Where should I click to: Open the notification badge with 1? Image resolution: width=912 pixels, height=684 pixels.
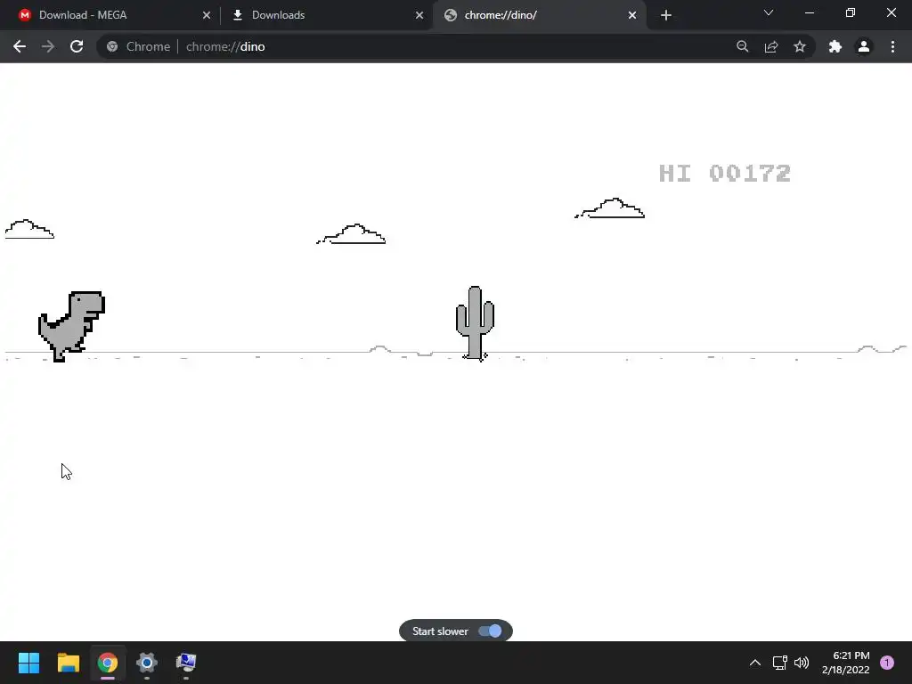point(887,663)
